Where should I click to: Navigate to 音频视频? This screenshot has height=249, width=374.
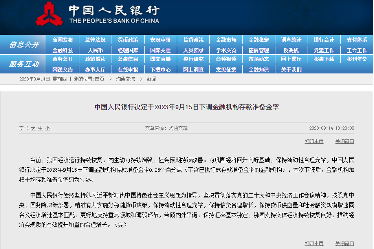(226, 59)
